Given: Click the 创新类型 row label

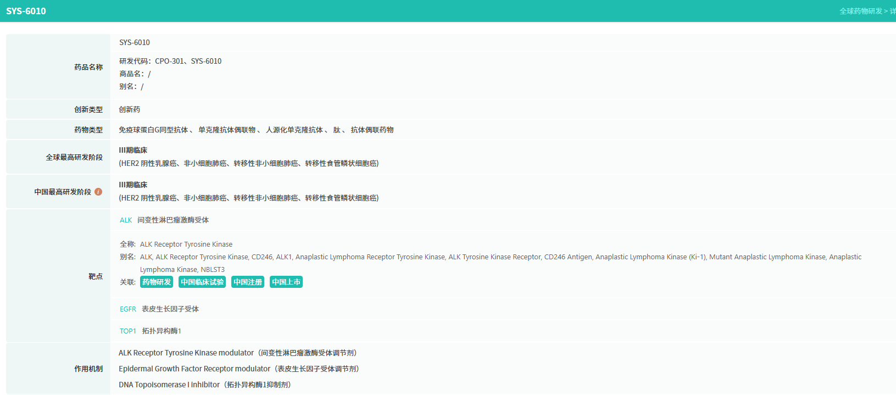Looking at the screenshot, I should 88,109.
